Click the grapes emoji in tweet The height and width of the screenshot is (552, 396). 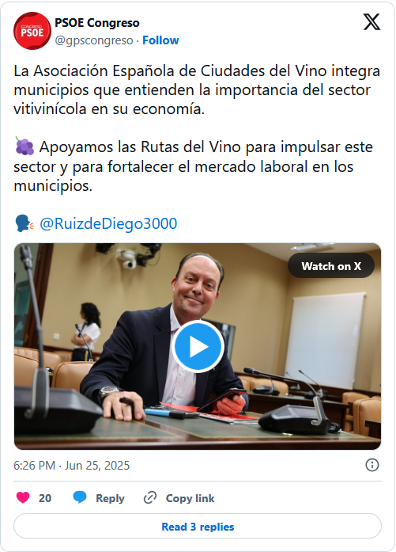point(25,146)
